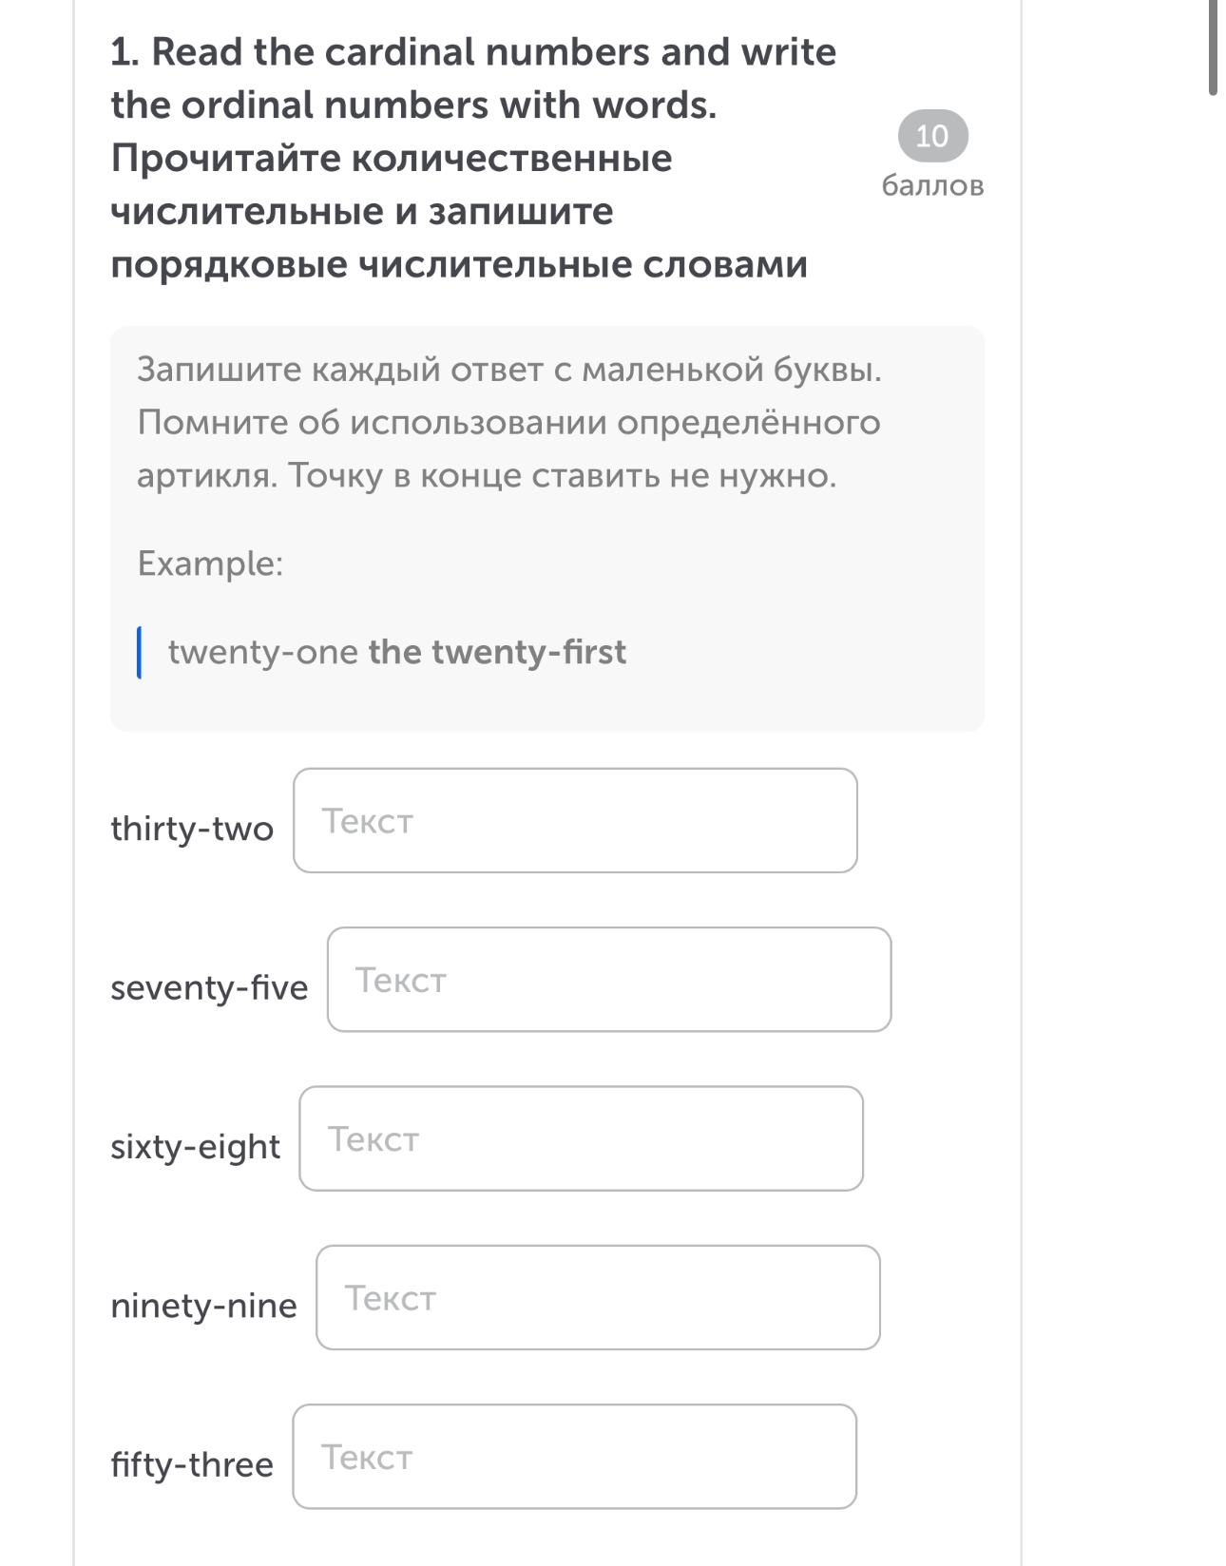The width and height of the screenshot is (1226, 1566).
Task: Click the Russian heading 'Прочитайте количественные'
Action: (392, 158)
